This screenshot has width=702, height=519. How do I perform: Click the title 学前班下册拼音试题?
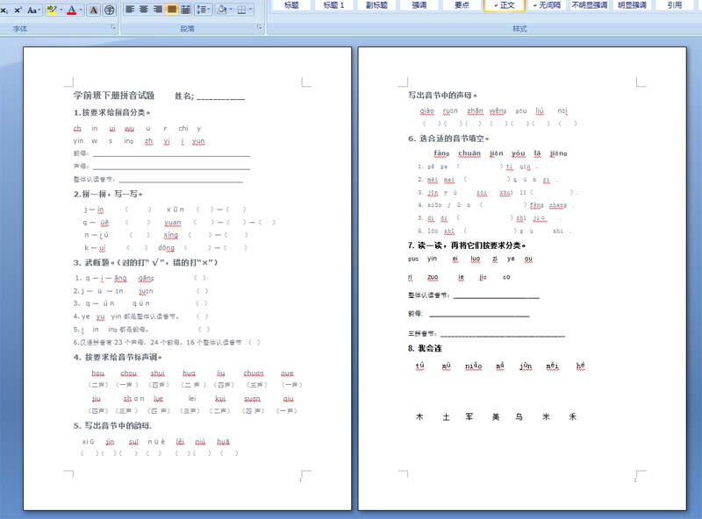pyautogui.click(x=114, y=96)
